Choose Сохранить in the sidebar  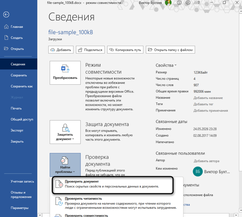coord(19,75)
